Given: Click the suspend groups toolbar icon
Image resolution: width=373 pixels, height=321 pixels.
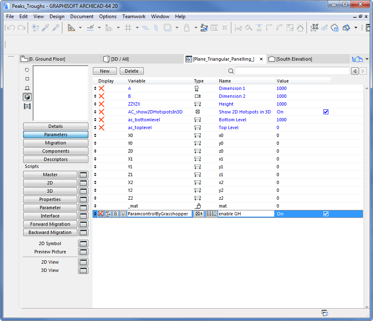Looking at the screenshot, I should click(314, 28).
